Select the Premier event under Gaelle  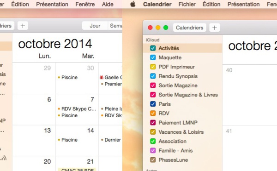[x=111, y=84]
